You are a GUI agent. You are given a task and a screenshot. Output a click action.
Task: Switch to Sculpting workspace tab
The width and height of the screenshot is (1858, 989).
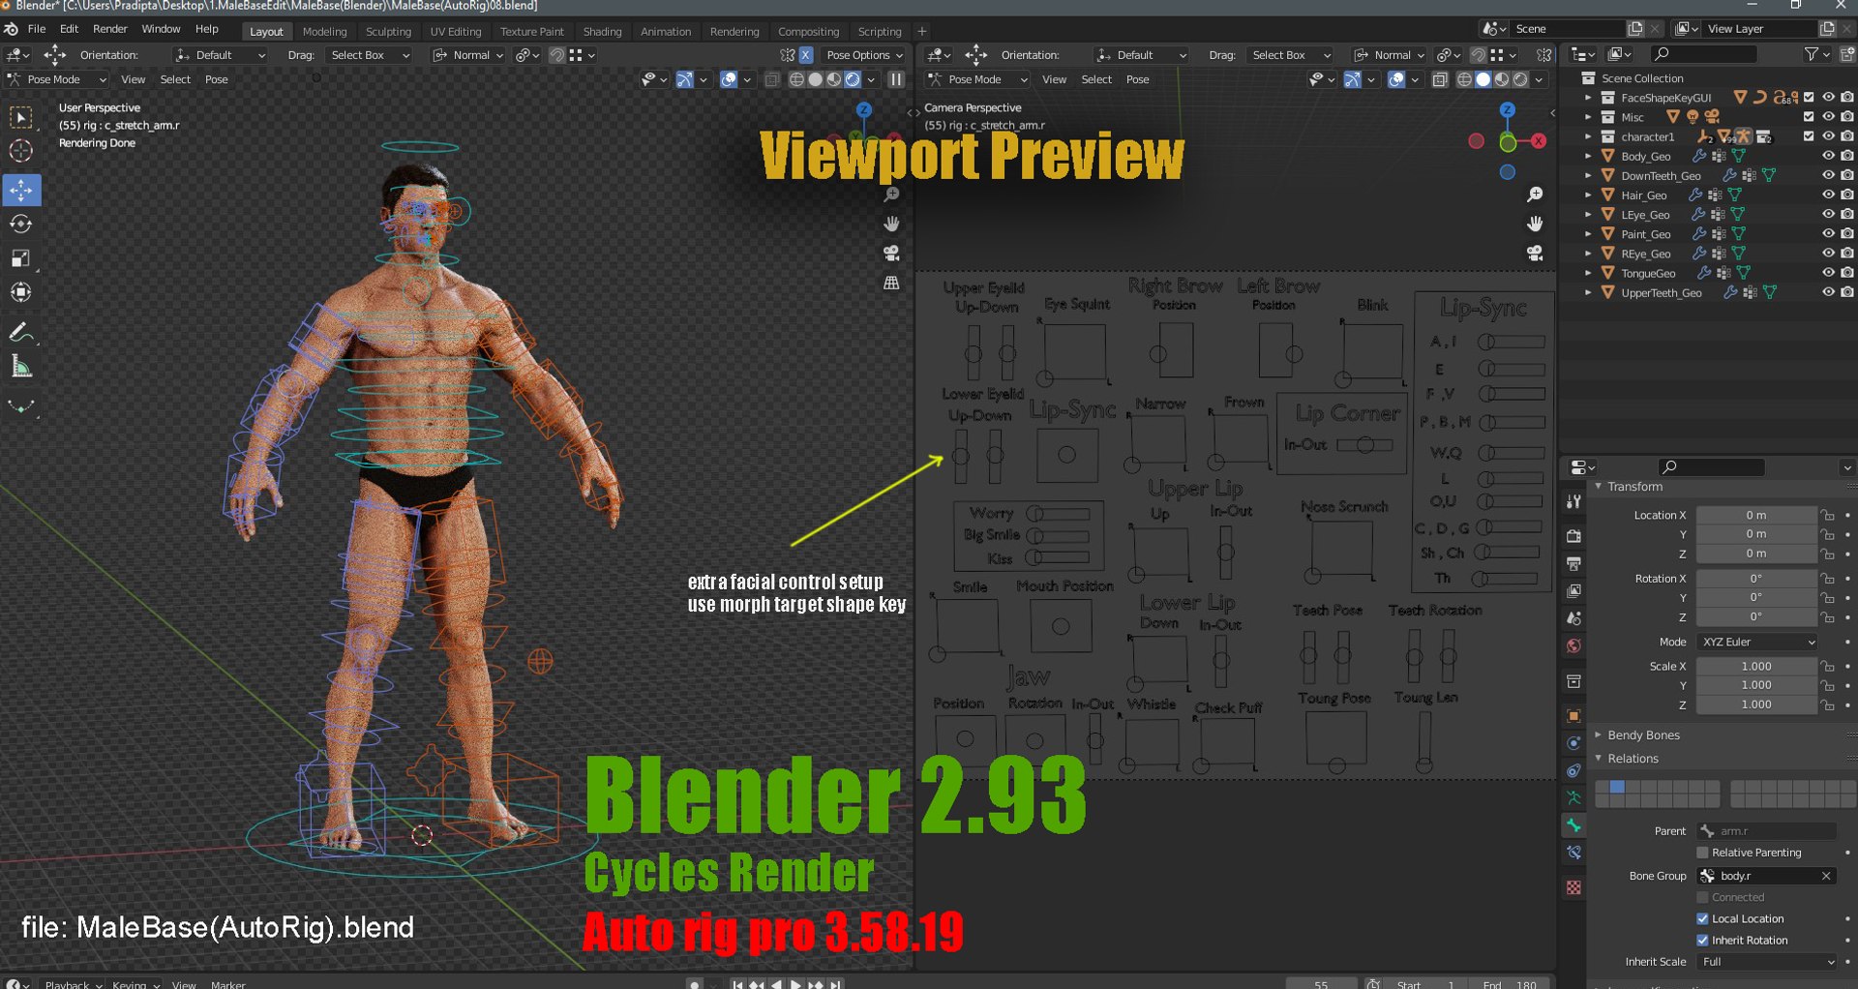coord(388,31)
